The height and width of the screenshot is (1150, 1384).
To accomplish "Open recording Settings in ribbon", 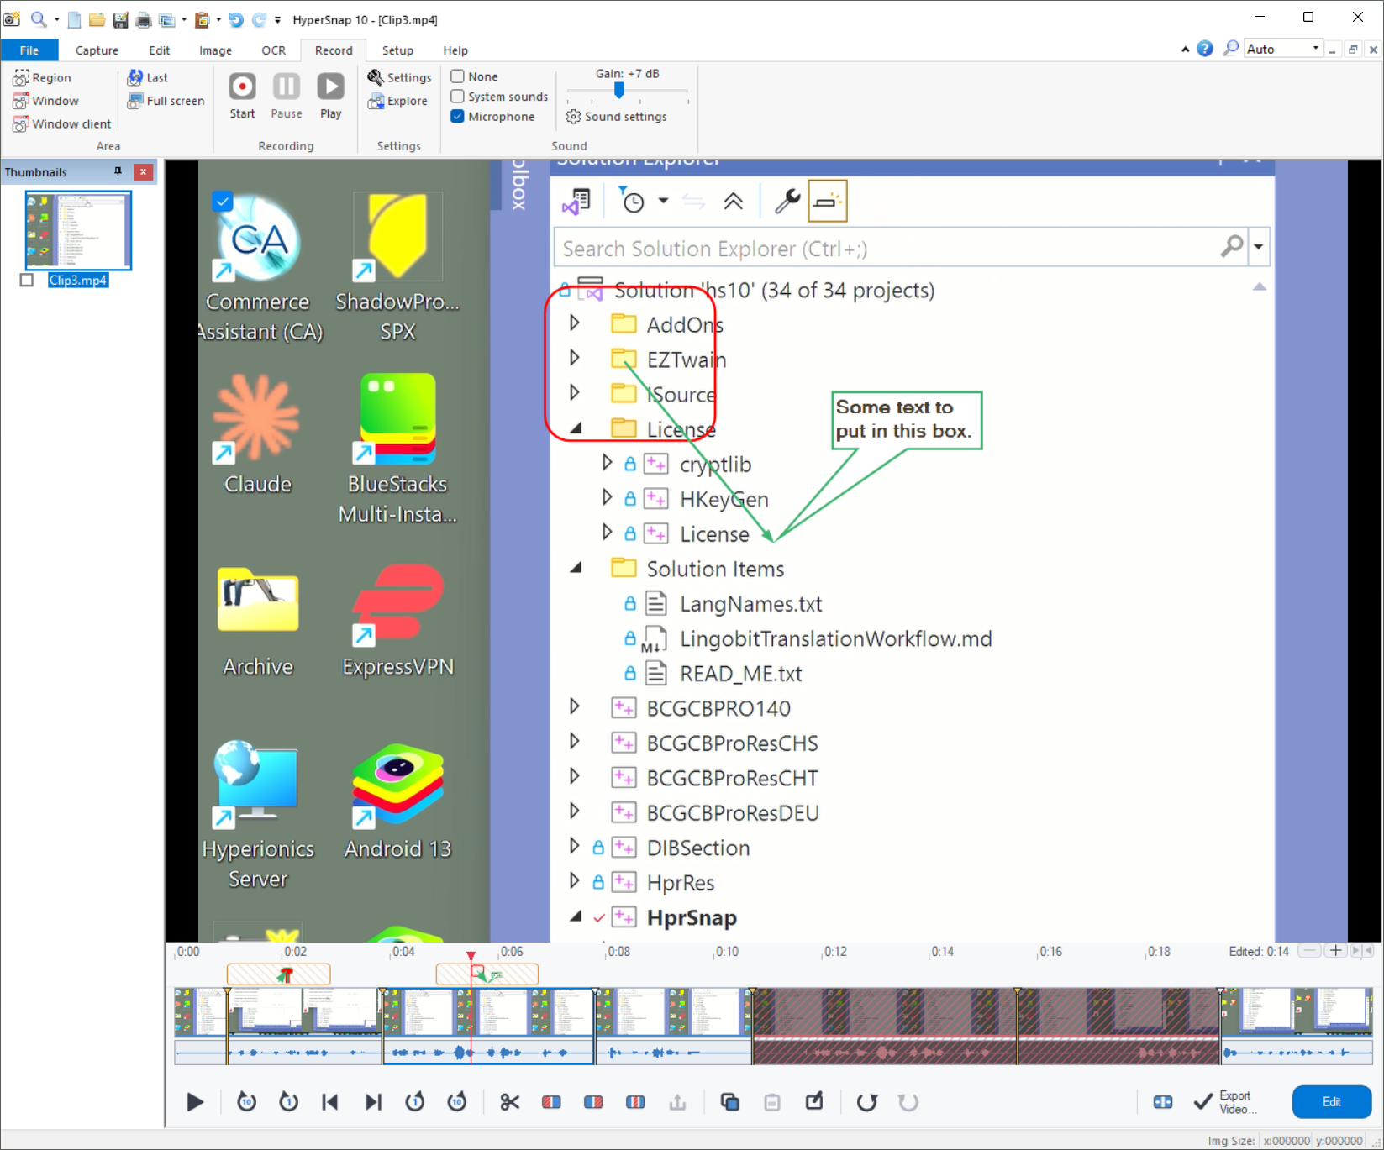I will pyautogui.click(x=399, y=77).
